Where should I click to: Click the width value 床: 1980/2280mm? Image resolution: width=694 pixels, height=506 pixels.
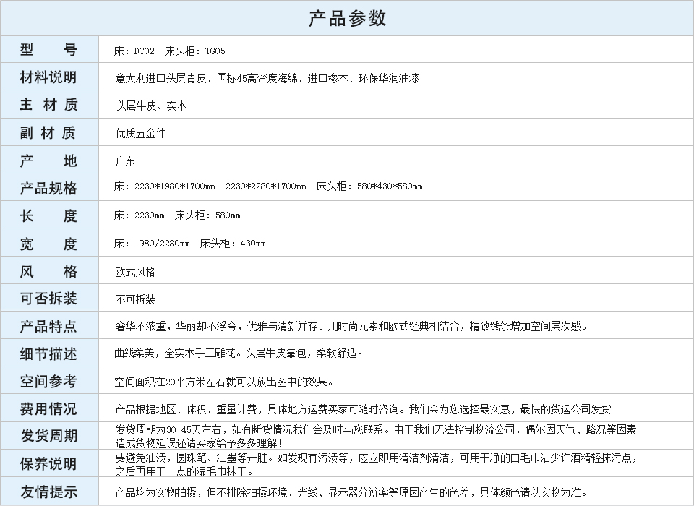click(153, 243)
